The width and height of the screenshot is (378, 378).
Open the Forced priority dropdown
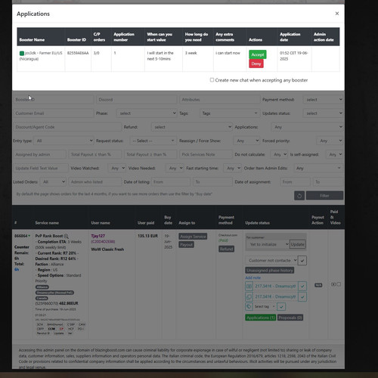pos(330,141)
